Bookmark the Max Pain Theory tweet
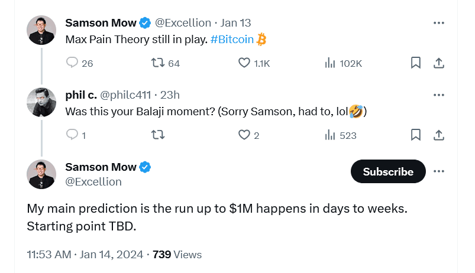This screenshot has height=273, width=475. pos(416,63)
